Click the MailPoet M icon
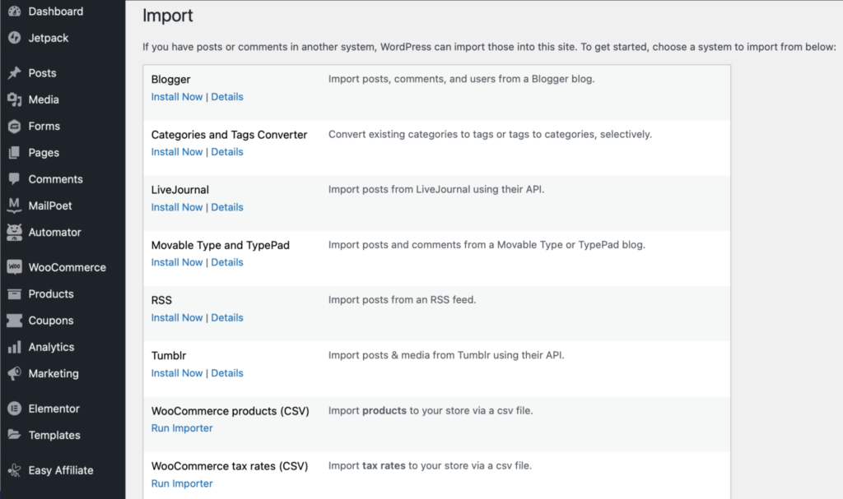843x499 pixels. tap(15, 206)
